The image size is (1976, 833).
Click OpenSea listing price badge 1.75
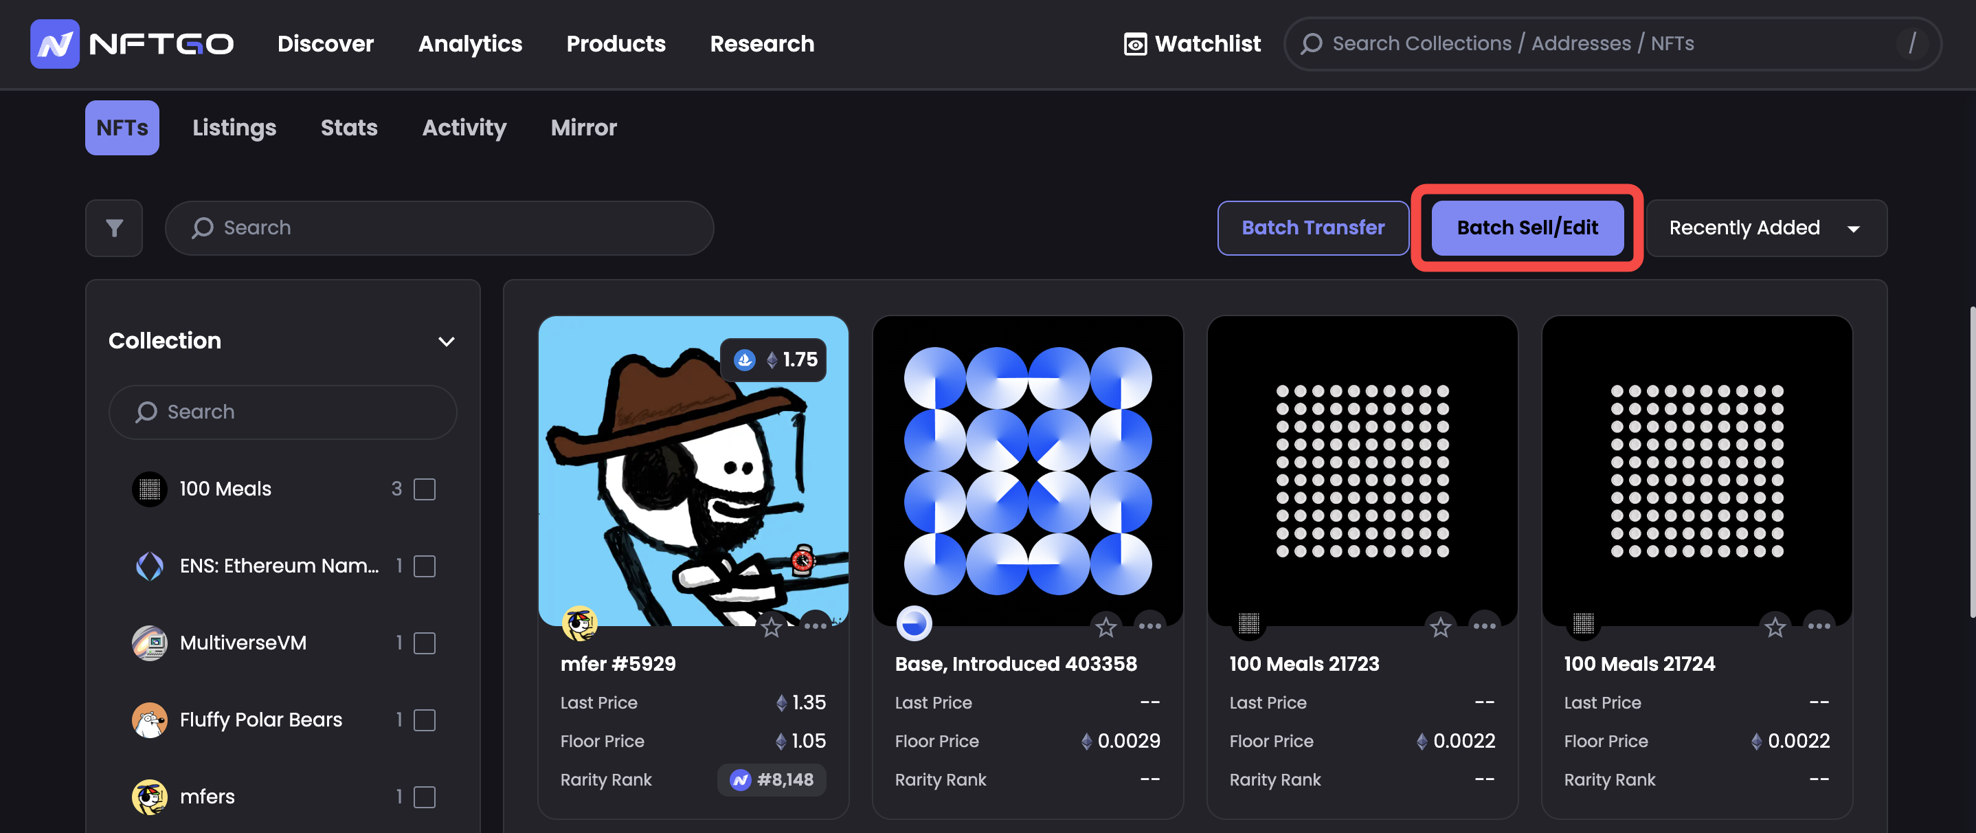(x=773, y=359)
